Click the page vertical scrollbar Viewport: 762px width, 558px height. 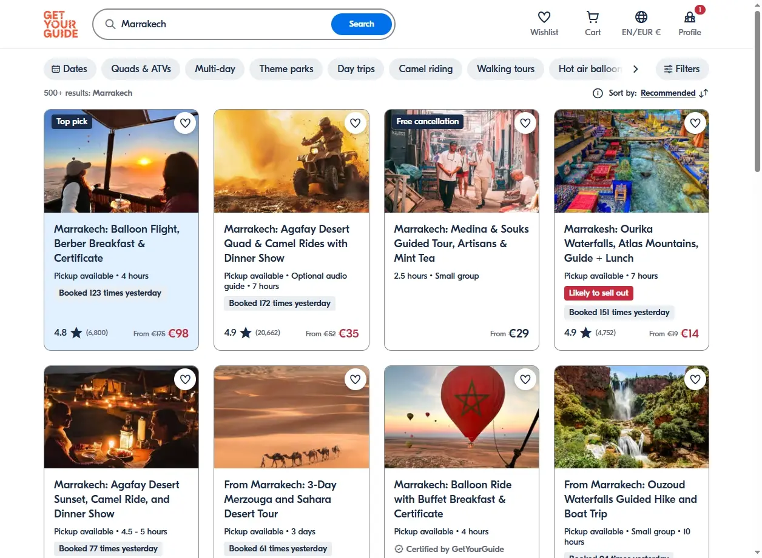click(x=757, y=91)
